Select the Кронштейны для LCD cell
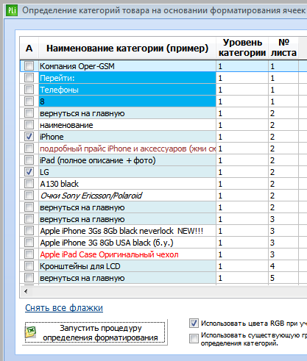The width and height of the screenshot is (307, 361). tap(127, 266)
